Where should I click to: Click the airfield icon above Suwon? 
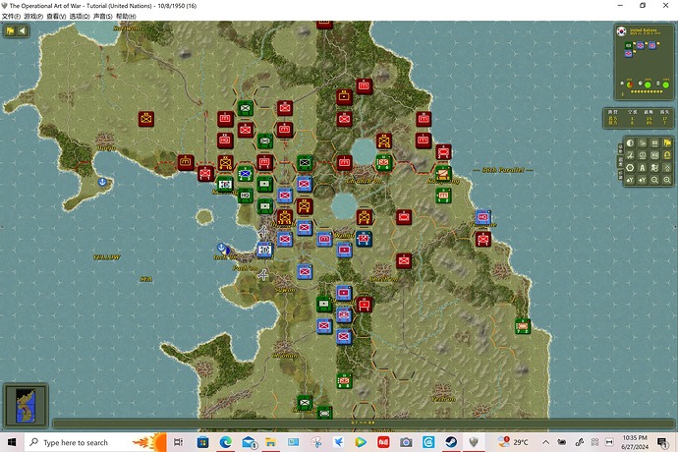click(263, 274)
